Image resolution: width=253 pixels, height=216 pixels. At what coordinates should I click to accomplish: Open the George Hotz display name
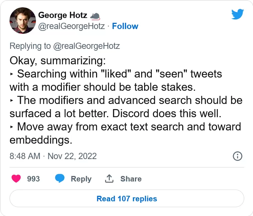click(x=63, y=15)
